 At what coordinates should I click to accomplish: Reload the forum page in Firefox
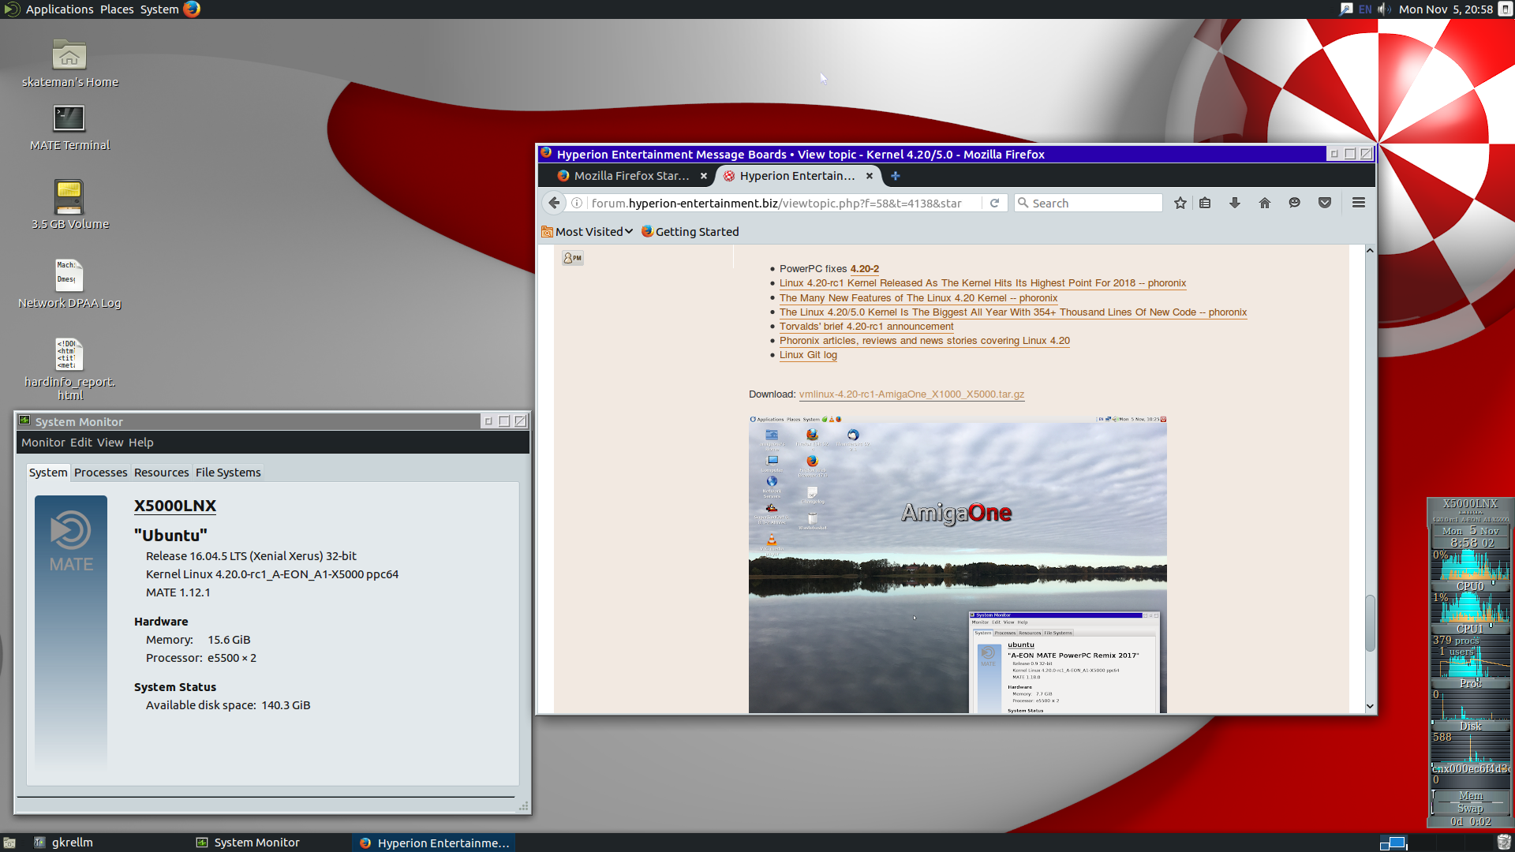click(995, 203)
